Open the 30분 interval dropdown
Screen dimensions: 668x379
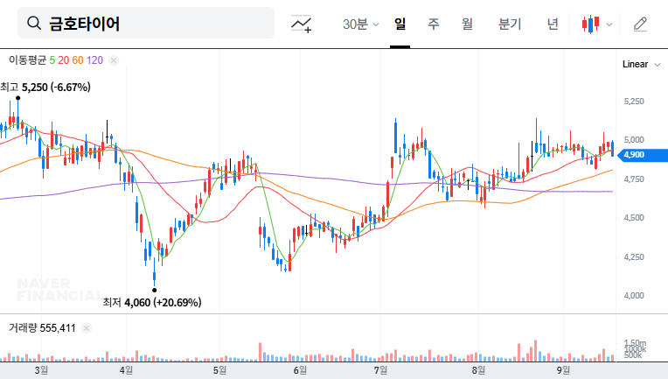pos(360,25)
